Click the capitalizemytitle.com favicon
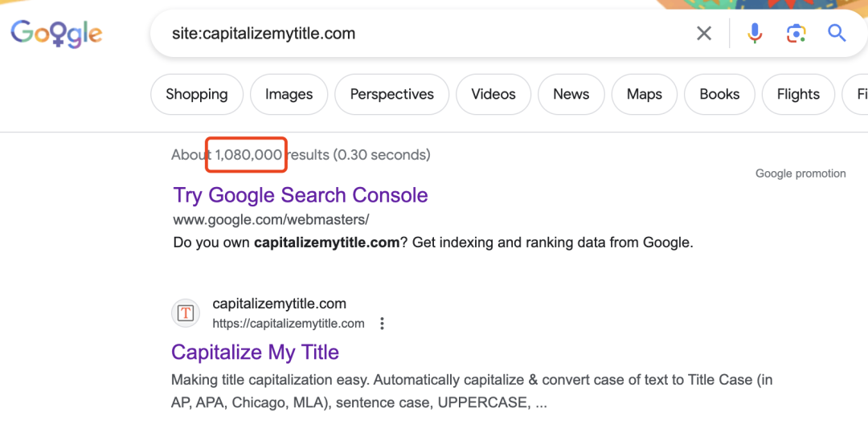Image resolution: width=868 pixels, height=424 pixels. click(x=186, y=313)
